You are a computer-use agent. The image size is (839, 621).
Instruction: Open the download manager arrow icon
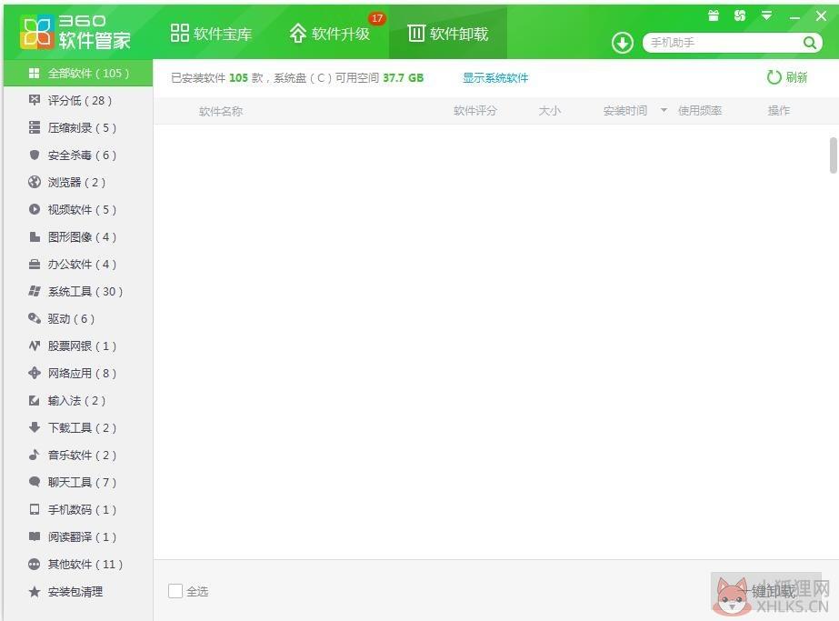pyautogui.click(x=623, y=43)
